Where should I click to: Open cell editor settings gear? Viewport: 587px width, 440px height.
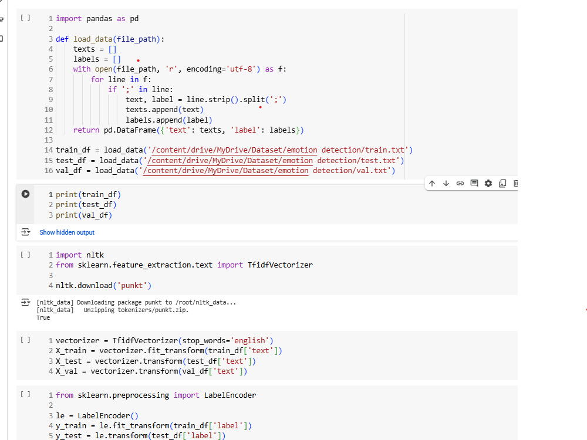point(488,183)
